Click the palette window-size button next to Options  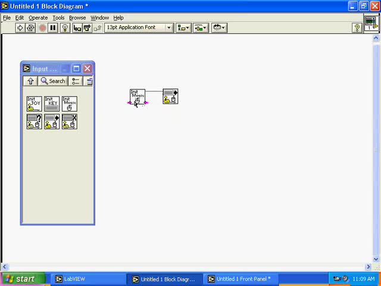click(89, 81)
